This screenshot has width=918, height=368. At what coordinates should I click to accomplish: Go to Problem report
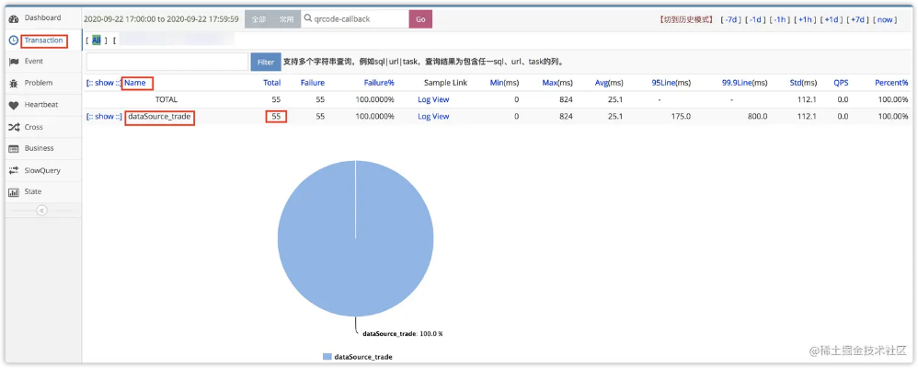[x=39, y=83]
